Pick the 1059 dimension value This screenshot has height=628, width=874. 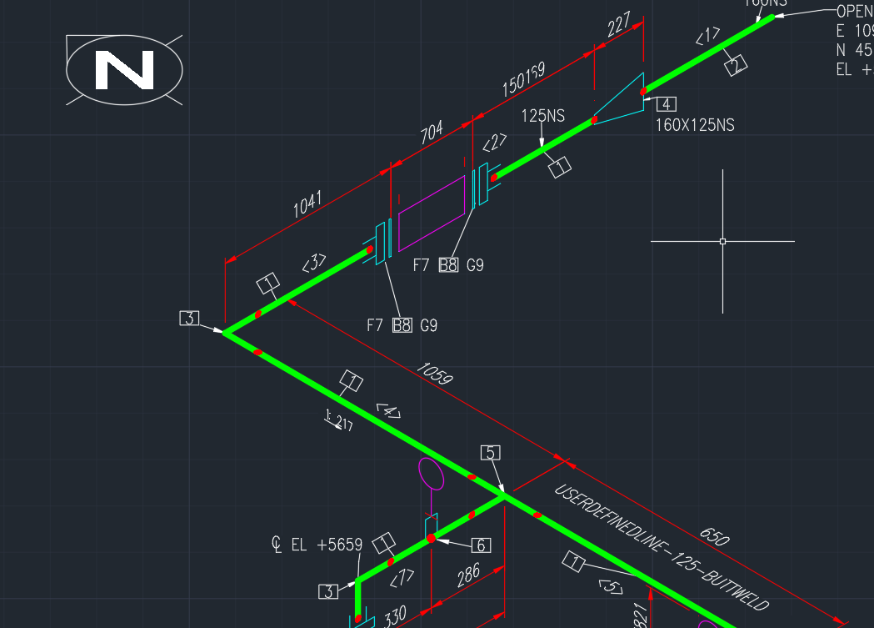434,374
